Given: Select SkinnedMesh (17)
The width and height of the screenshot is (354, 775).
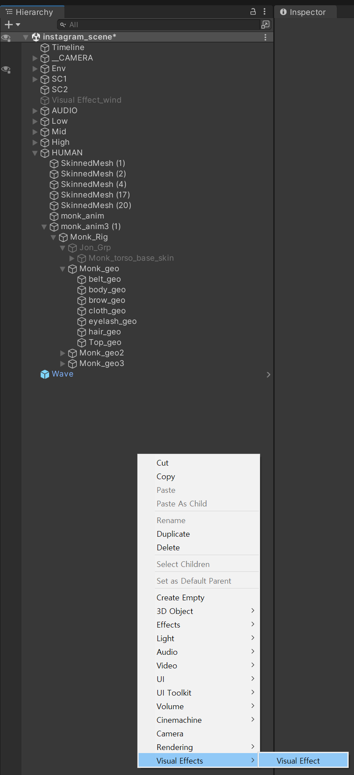Looking at the screenshot, I should (95, 195).
